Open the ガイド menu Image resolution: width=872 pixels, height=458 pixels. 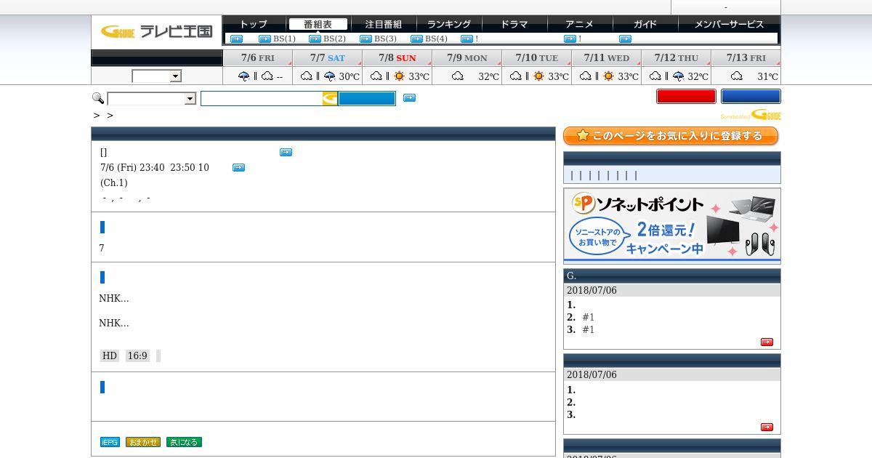coord(645,24)
